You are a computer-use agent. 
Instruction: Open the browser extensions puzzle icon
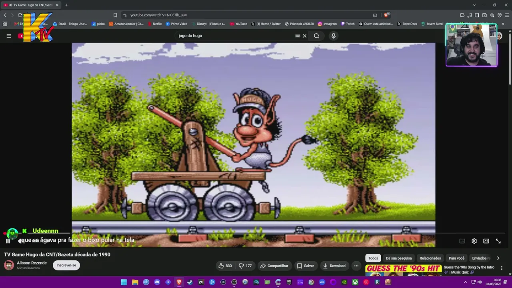[462, 15]
